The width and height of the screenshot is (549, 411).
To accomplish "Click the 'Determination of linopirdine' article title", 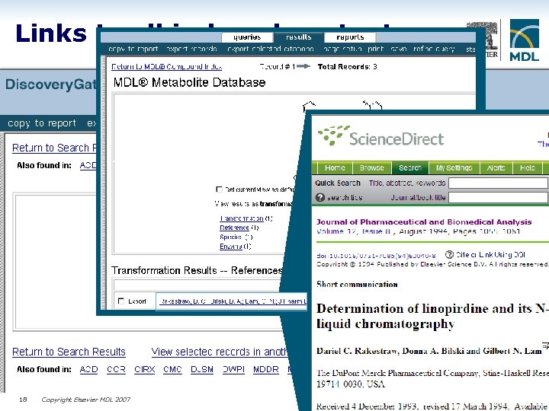I will point(432,316).
